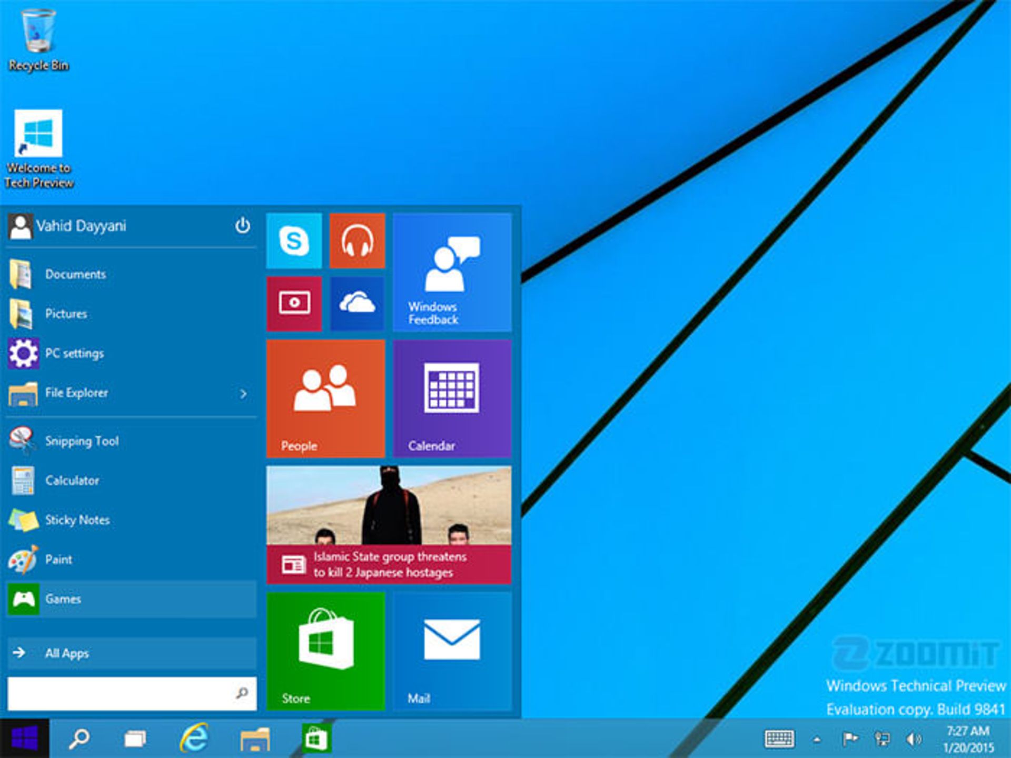
Task: Open Task View on the taskbar
Action: click(x=135, y=739)
